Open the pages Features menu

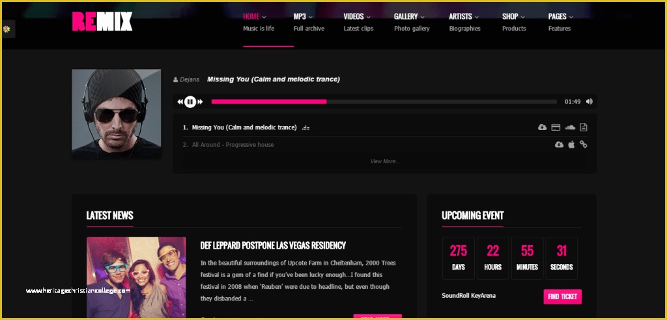coord(560,29)
